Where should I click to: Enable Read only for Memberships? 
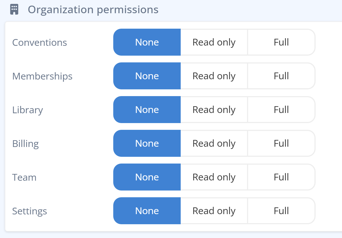point(214,76)
